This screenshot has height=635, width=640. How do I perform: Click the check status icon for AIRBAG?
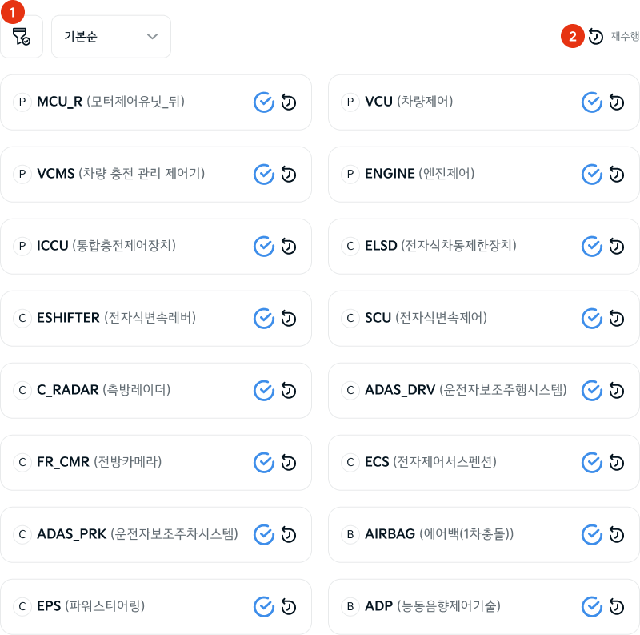[592, 534]
